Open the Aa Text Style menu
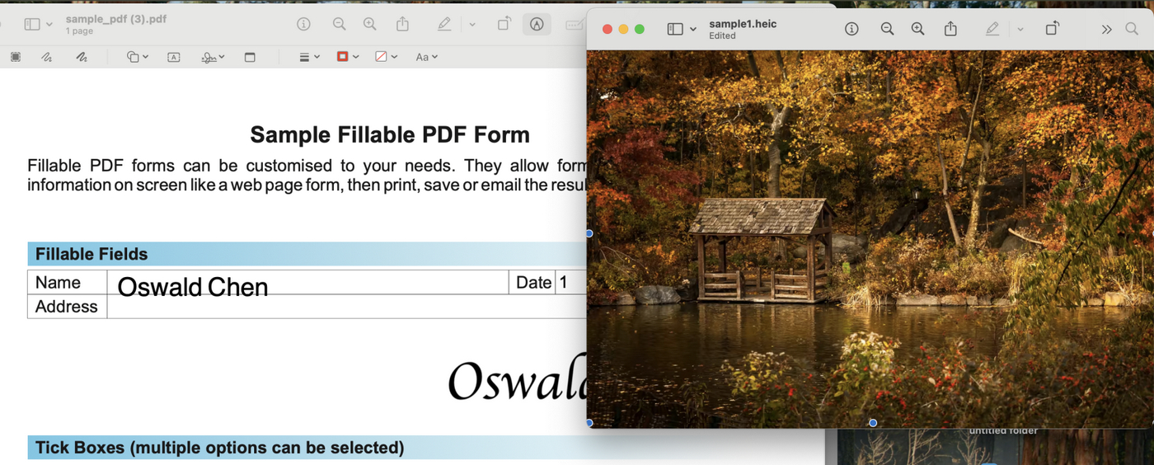The width and height of the screenshot is (1154, 465). [x=426, y=57]
